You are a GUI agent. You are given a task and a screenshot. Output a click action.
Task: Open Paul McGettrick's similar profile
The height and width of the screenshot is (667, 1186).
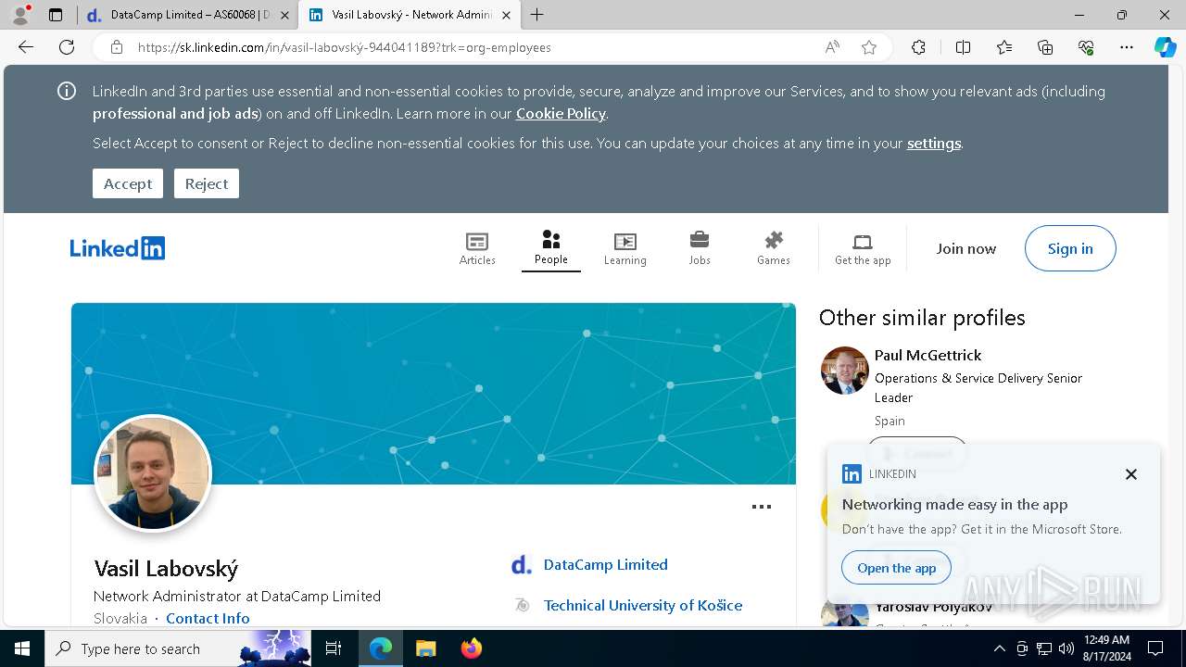pos(927,355)
